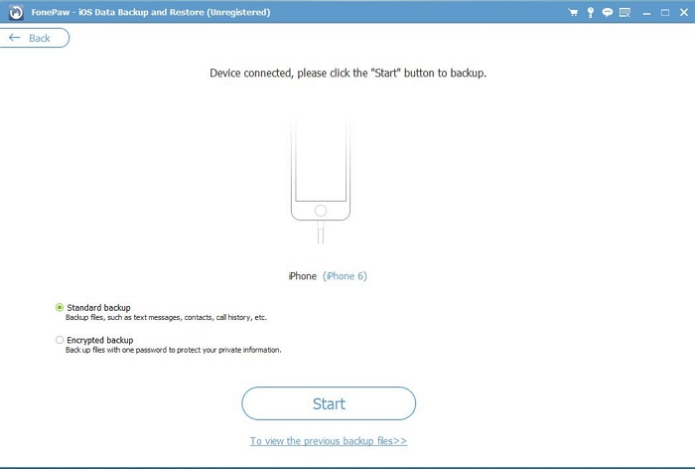Open the shopping cart purchase icon

pos(573,13)
